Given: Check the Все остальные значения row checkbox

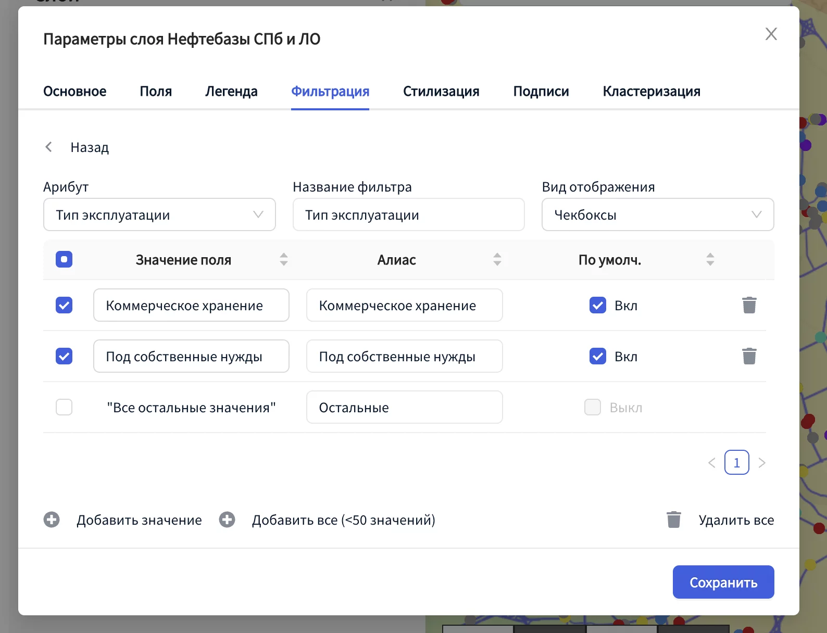Looking at the screenshot, I should click(64, 407).
